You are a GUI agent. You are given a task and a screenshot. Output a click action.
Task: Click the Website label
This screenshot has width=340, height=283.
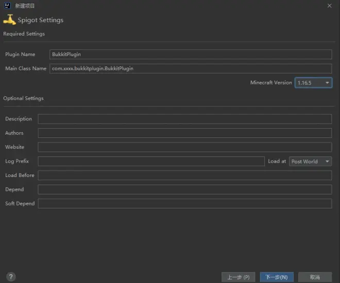[15, 147]
